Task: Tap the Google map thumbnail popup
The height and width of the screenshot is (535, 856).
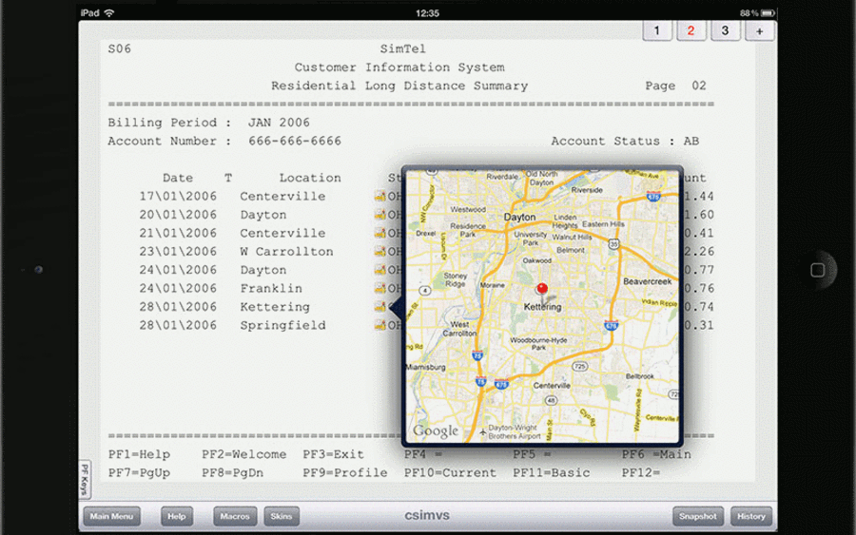Action: tap(542, 306)
